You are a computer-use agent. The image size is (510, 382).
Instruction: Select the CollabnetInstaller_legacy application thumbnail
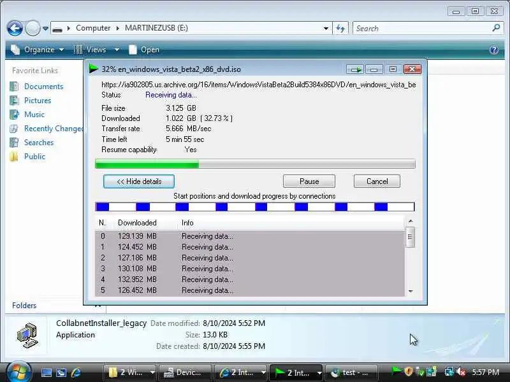point(27,336)
